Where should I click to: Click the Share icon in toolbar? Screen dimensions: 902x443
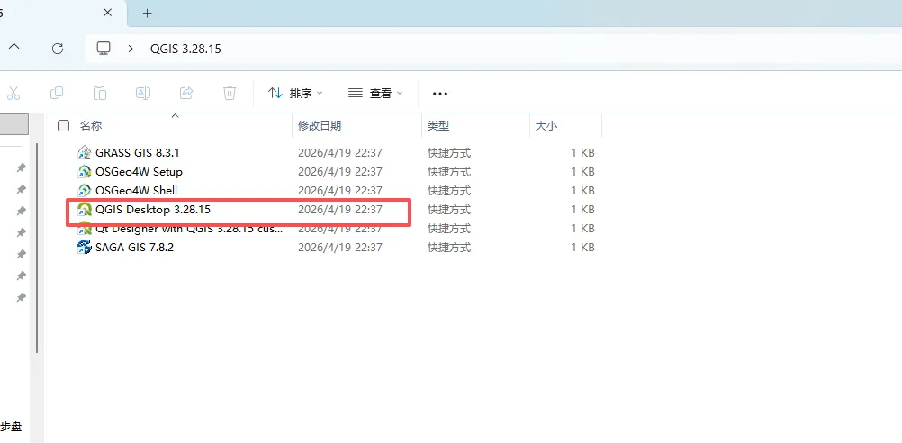pos(186,93)
